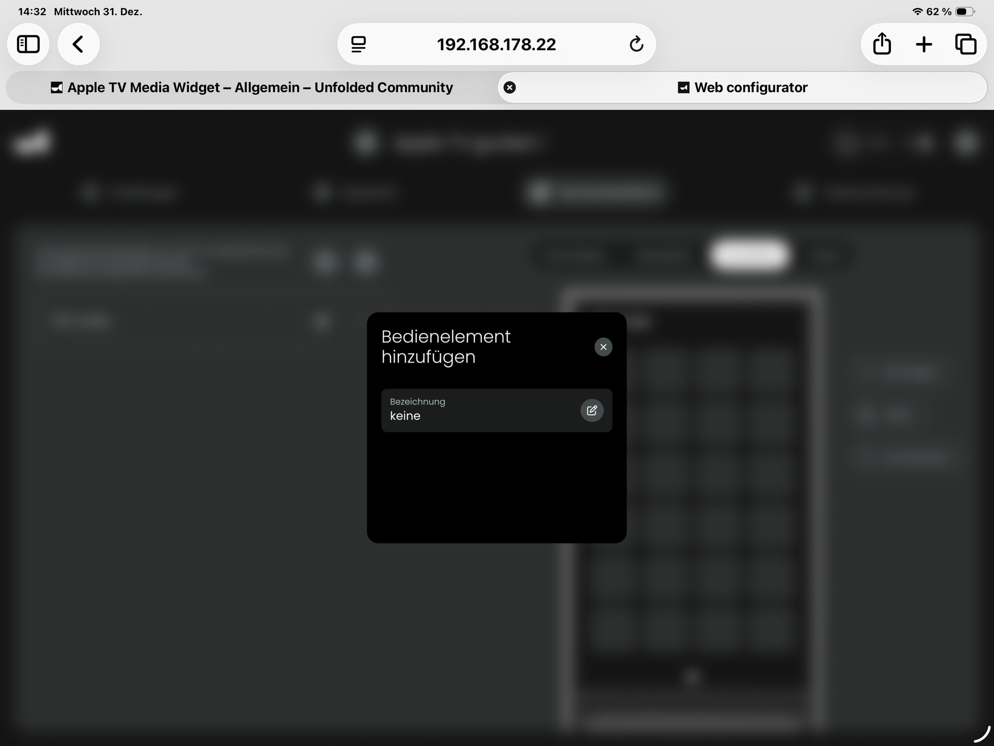Screen dimensions: 994x746
Task: Tap the Wi-Fi status icon
Action: (917, 11)
